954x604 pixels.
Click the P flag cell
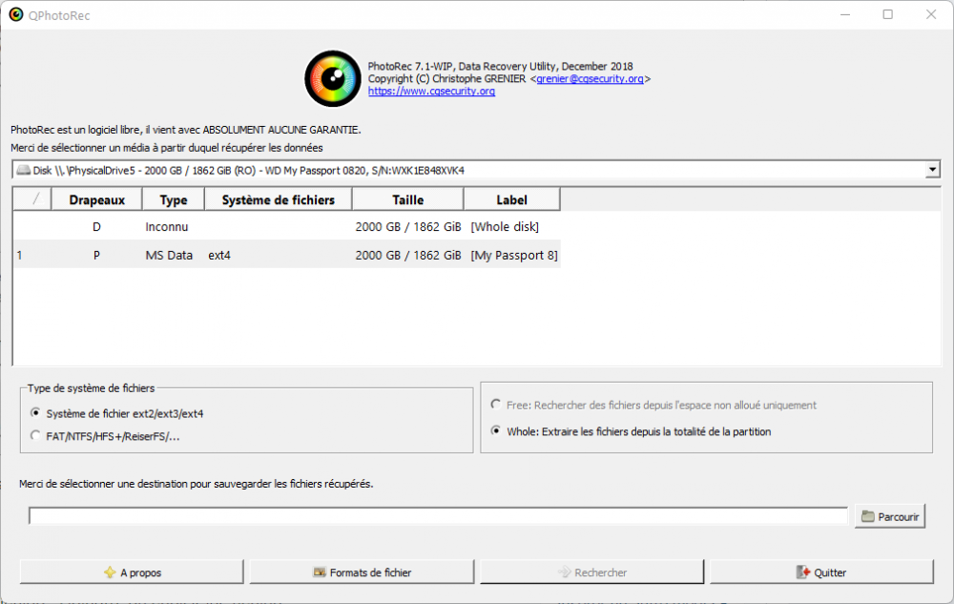(96, 256)
